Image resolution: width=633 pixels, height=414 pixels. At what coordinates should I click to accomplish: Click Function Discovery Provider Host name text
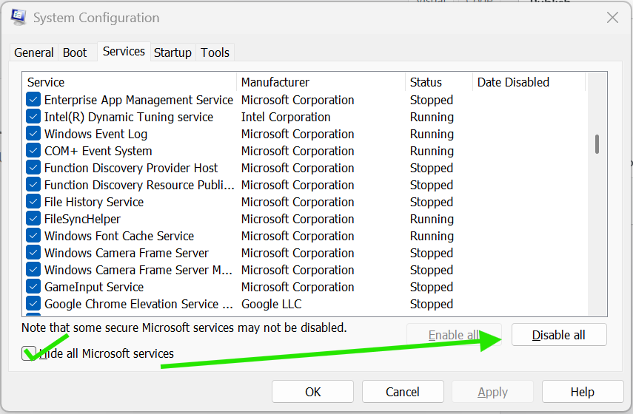pos(131,168)
